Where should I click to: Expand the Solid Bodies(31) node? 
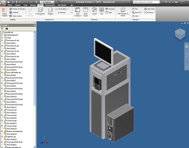tap(2, 35)
